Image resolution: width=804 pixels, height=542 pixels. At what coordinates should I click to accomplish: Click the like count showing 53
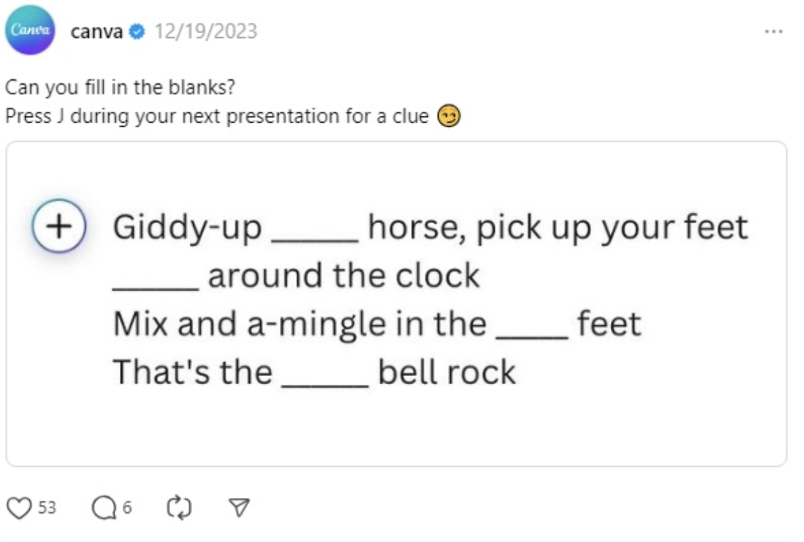(x=47, y=507)
